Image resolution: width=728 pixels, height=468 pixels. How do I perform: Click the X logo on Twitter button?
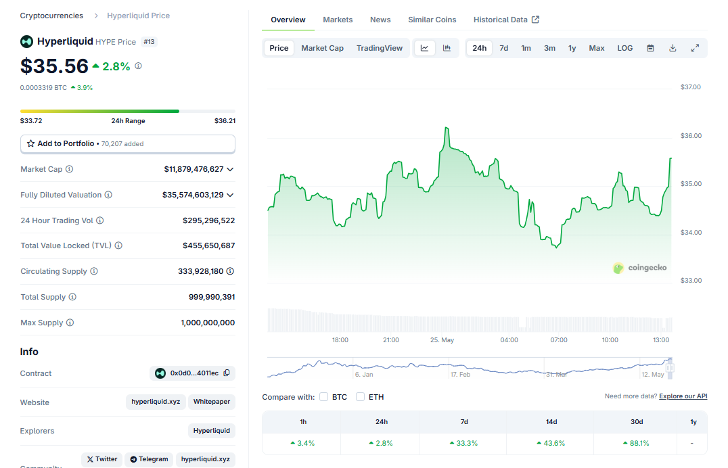tap(90, 459)
